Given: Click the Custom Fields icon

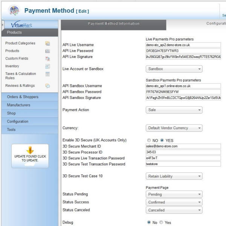Looking at the screenshot, I should click(47, 59).
